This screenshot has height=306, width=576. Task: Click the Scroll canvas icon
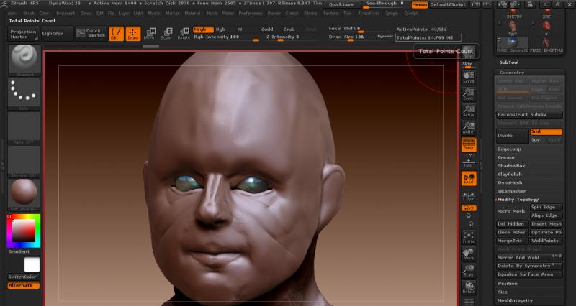tap(469, 77)
